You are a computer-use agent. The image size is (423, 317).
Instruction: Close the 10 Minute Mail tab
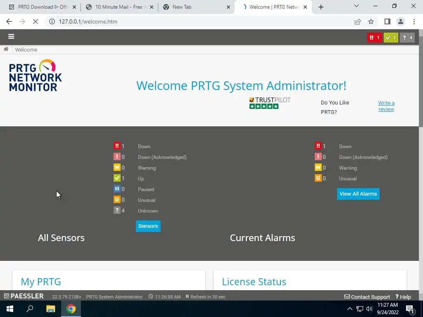[152, 7]
